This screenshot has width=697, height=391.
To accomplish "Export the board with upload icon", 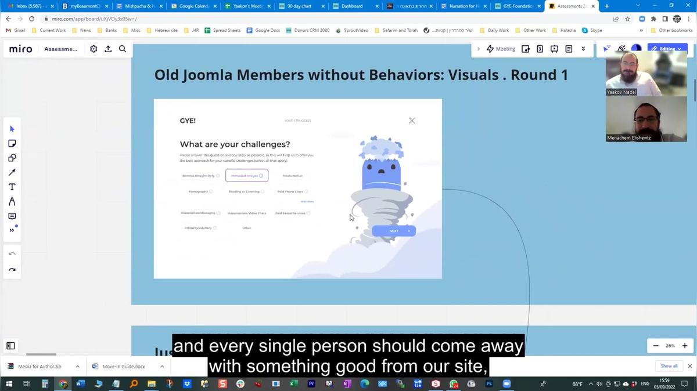I will pos(108,49).
